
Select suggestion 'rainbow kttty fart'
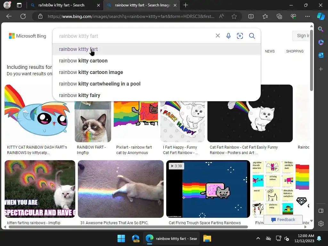[x=156, y=49]
